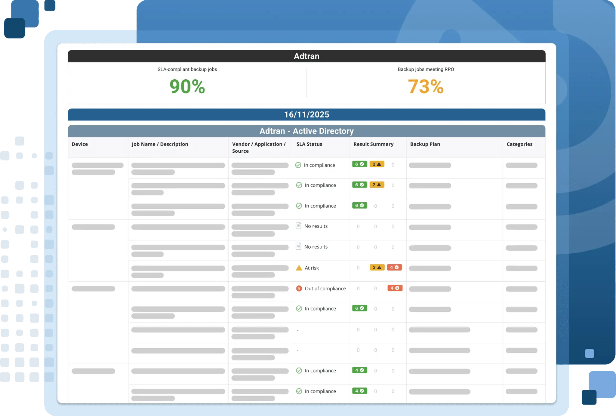616x416 pixels.
Task: Click the green 4 success badge in the bottom table row
Action: click(360, 391)
